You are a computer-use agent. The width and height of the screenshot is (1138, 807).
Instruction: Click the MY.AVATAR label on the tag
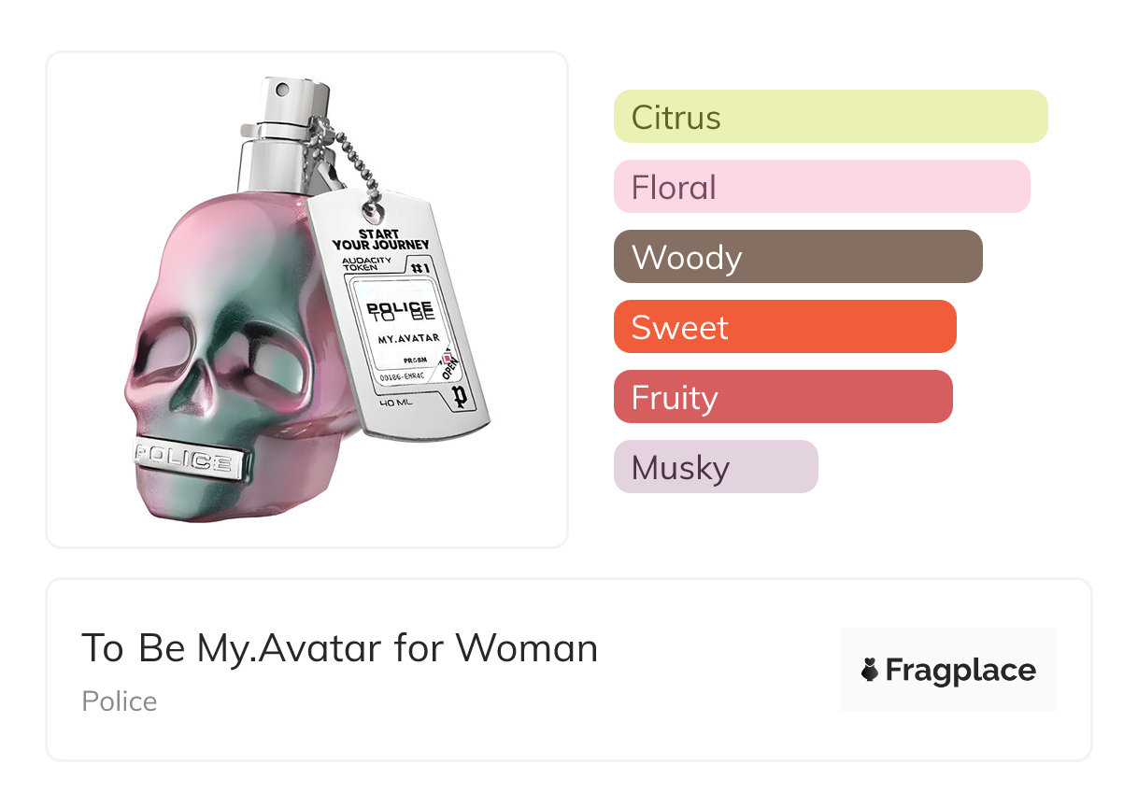tap(405, 336)
